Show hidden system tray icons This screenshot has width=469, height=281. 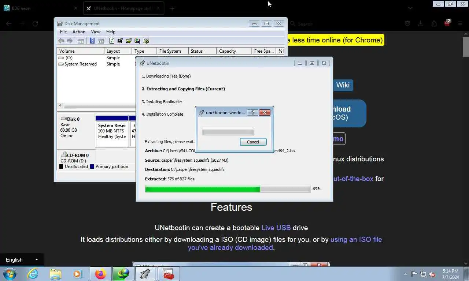click(405, 274)
